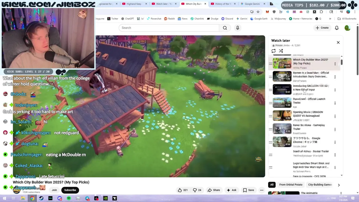Screen dimensions: 359x202
Task: Open options for Introducing GALLEON 100 SD video
Action: [335, 90]
